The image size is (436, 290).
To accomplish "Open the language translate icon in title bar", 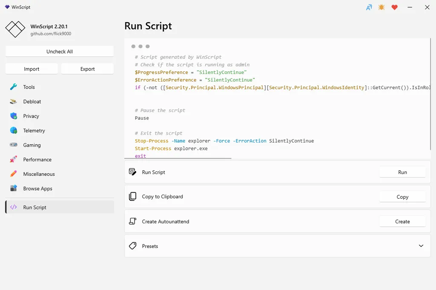I will (369, 7).
